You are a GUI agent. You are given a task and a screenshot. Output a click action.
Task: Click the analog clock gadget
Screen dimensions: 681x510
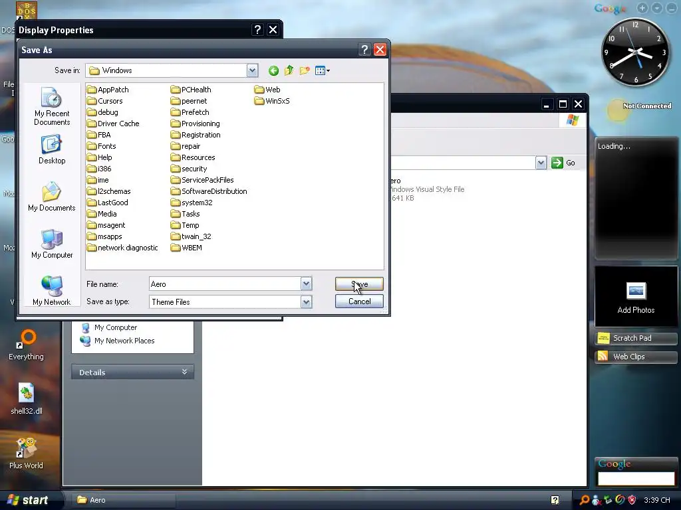pyautogui.click(x=635, y=52)
